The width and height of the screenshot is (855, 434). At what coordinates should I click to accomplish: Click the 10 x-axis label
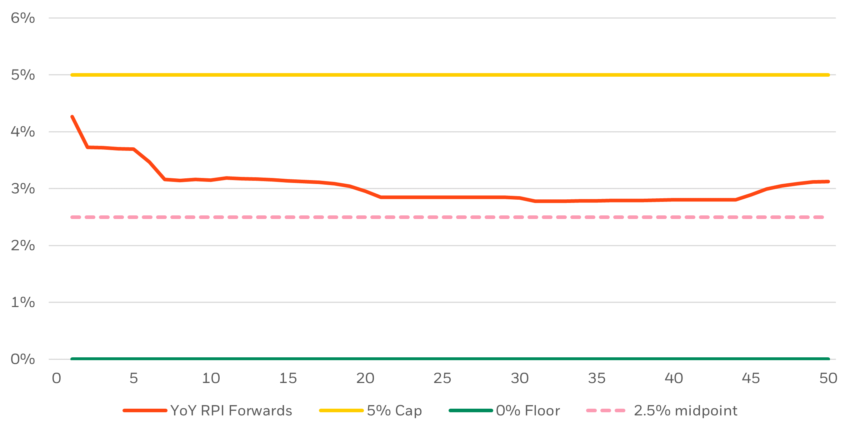pos(211,378)
